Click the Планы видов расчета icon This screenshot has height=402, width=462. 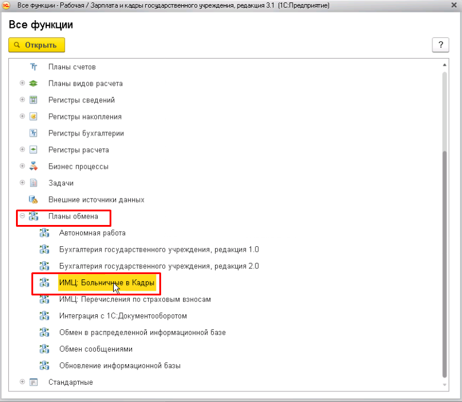[x=34, y=83]
